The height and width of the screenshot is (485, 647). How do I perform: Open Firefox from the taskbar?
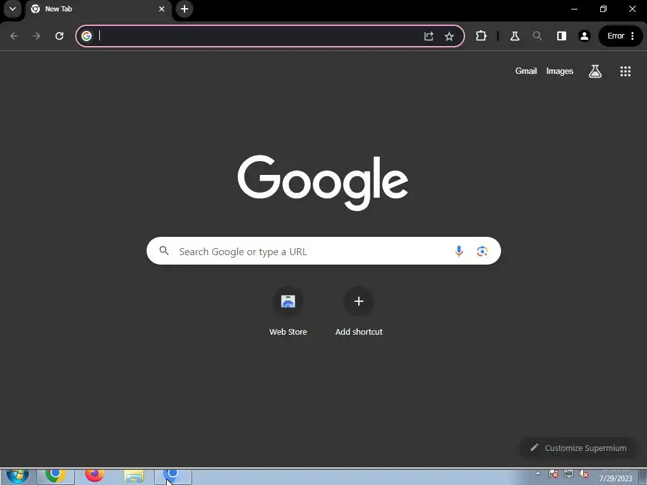(x=95, y=477)
